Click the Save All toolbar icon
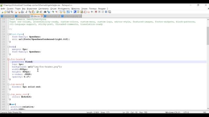209x117 pixels. tap(12, 12)
